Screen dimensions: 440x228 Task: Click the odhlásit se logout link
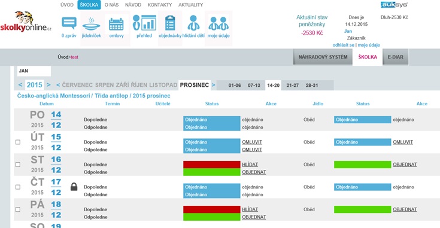click(344, 45)
